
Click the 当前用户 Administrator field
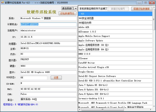48,31
